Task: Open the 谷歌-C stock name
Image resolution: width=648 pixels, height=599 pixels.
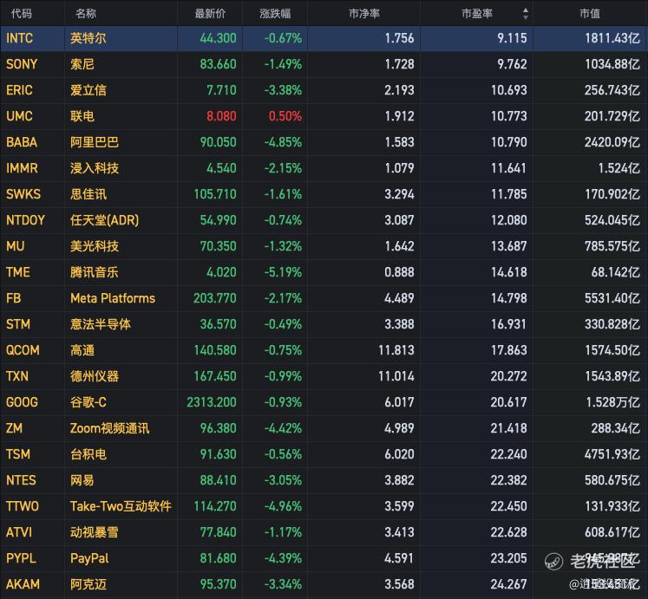Action: (x=88, y=403)
